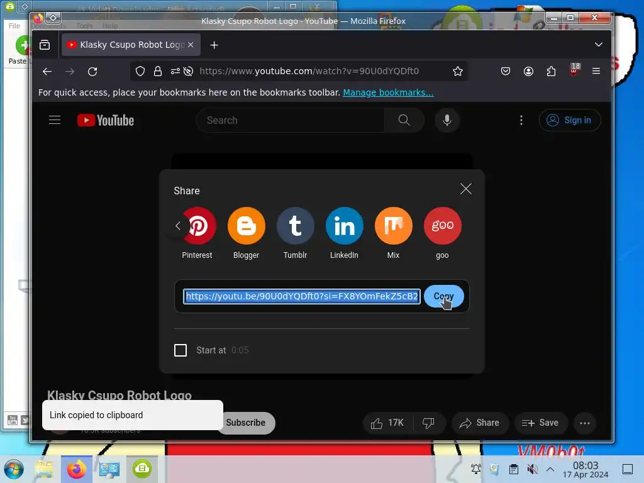Screen dimensions: 644x483
Task: Save the video to a playlist
Action: [x=540, y=423]
